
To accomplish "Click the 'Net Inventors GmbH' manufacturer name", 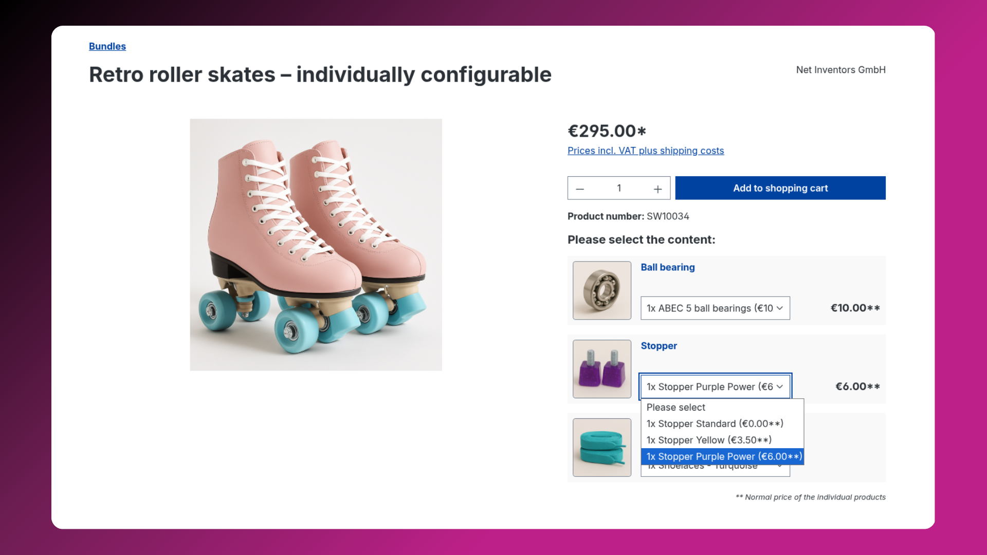I will pyautogui.click(x=840, y=70).
